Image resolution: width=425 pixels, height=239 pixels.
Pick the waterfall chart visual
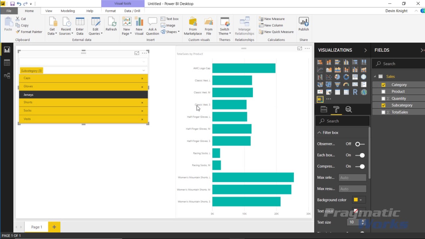coord(320,77)
